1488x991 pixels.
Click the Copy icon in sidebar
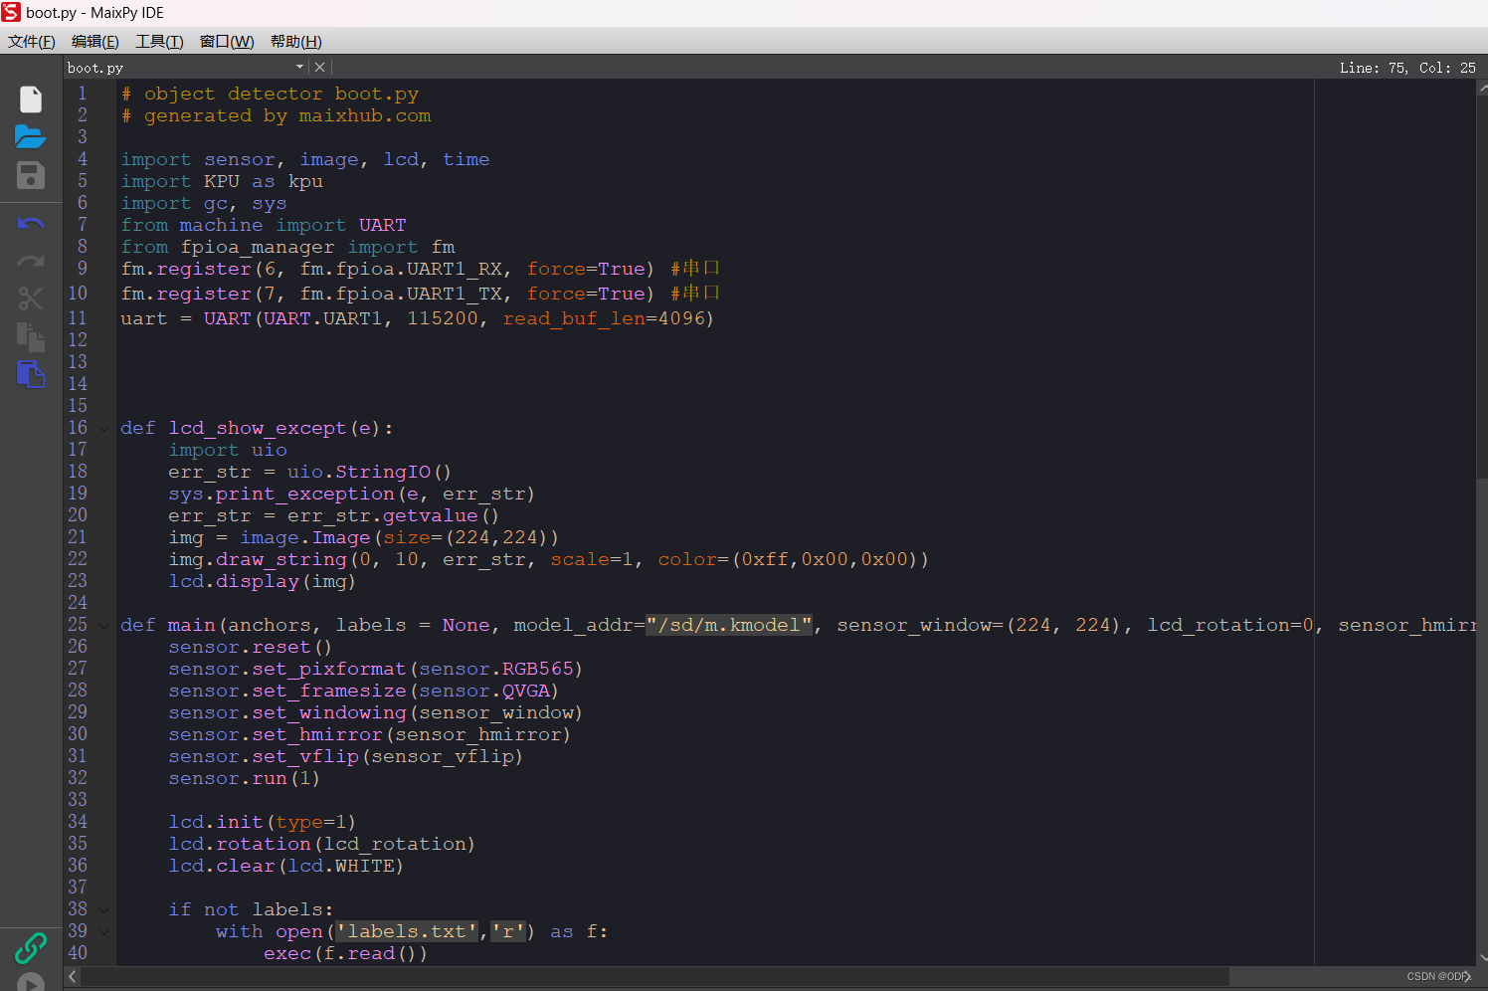tap(31, 336)
